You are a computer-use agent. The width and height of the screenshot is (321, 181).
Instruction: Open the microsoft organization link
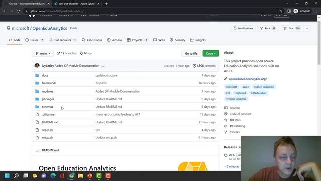pos(20,28)
